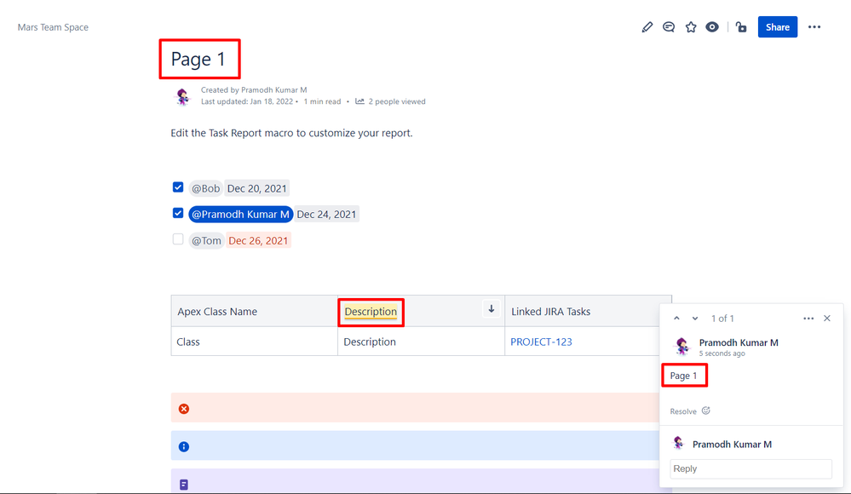Click the Linked JIRA Tasks header
This screenshot has height=494, width=851.
click(551, 312)
